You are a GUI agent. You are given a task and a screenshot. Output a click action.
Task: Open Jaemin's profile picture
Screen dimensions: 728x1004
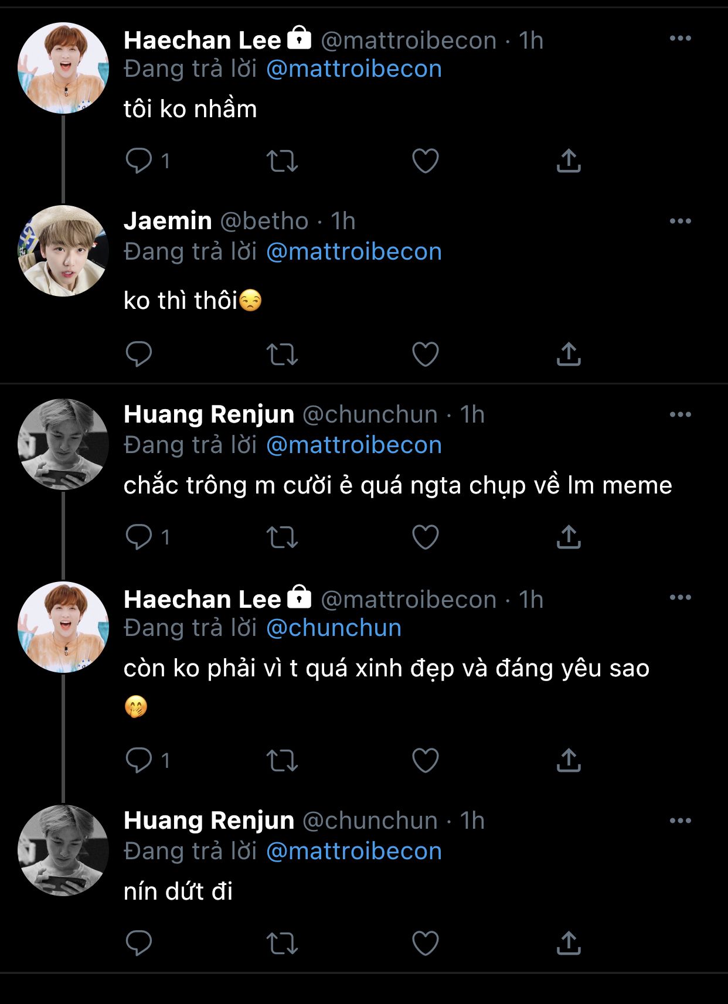click(63, 251)
